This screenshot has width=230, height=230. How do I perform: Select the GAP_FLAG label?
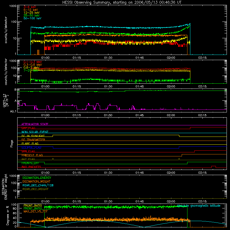point(28,128)
